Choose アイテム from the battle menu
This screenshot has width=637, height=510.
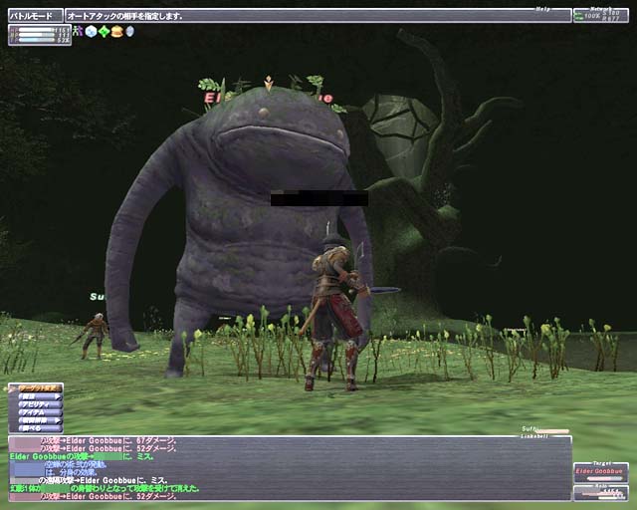[40, 412]
